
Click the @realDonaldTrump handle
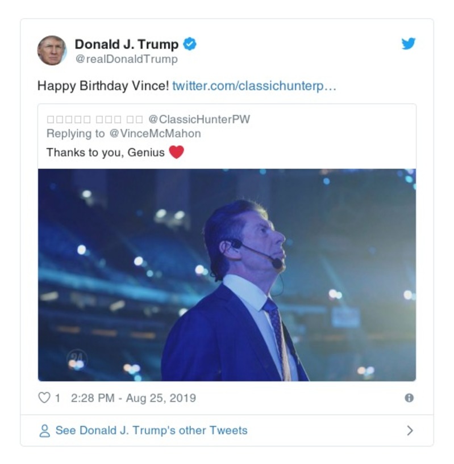click(x=128, y=57)
